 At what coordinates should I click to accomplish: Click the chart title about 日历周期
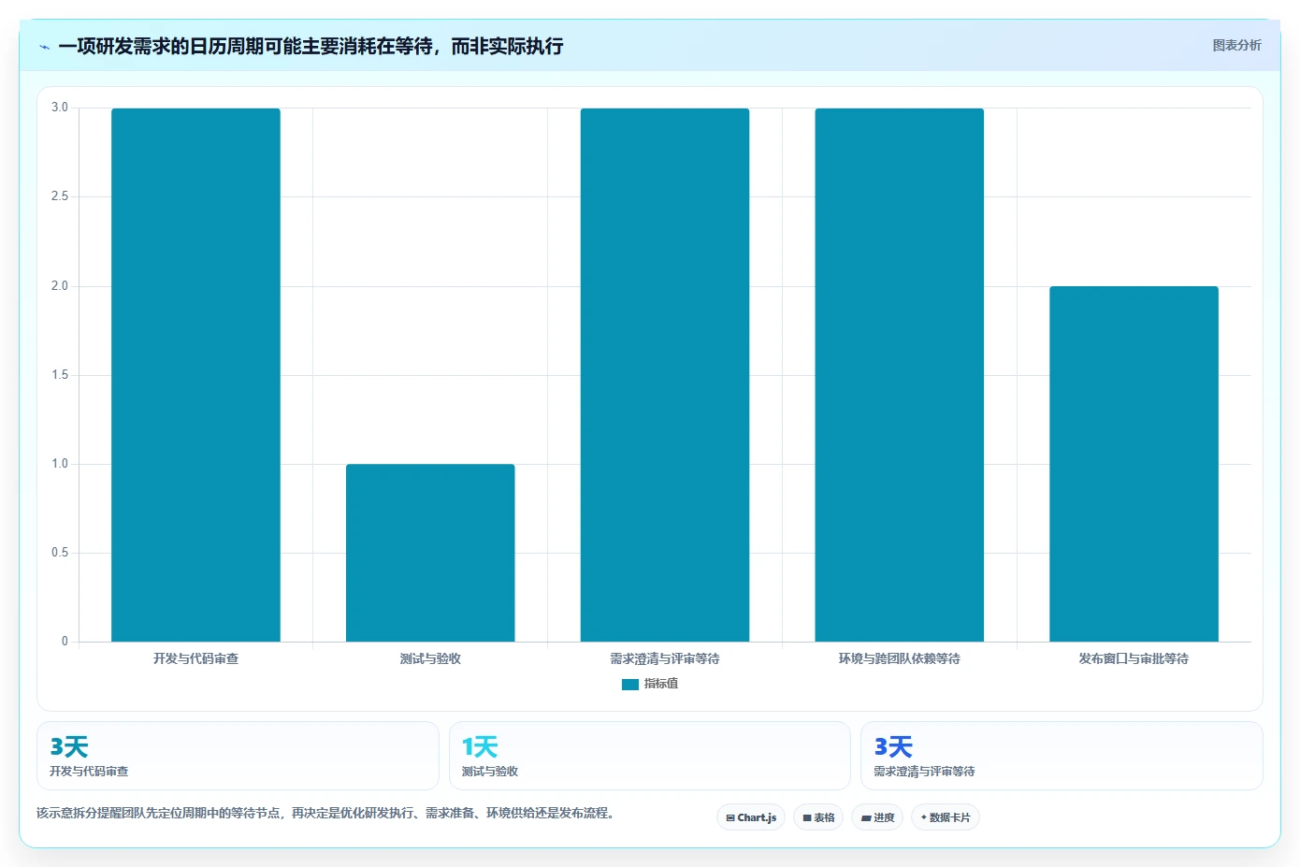point(311,46)
